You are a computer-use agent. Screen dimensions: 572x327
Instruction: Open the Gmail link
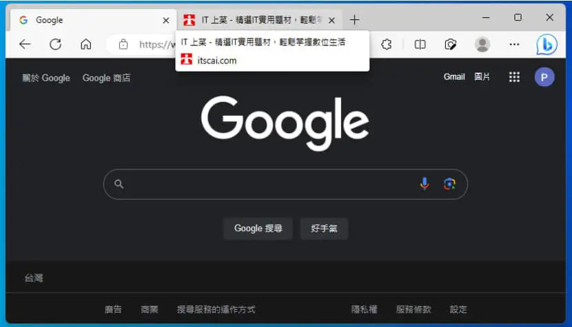point(453,77)
